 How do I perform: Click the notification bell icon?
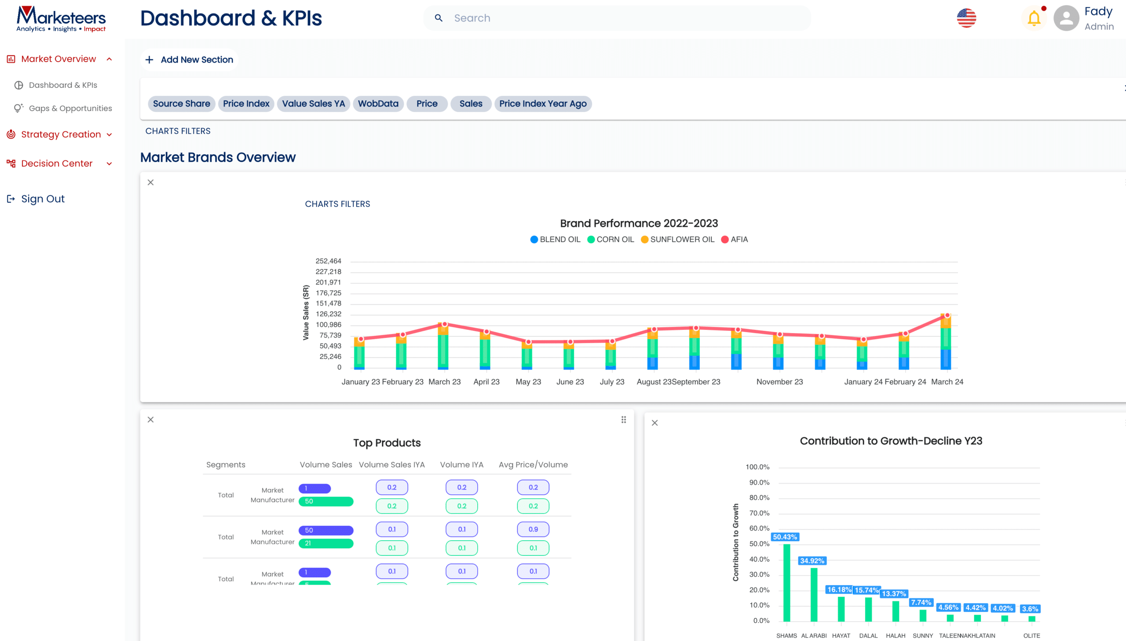click(x=1034, y=18)
